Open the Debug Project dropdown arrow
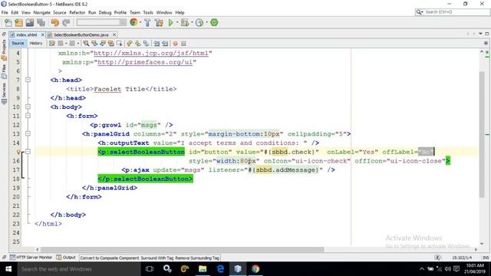The width and height of the screenshot is (491, 276). [x=192, y=22]
